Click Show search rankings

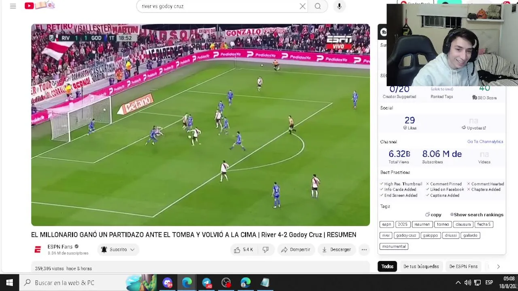click(477, 215)
